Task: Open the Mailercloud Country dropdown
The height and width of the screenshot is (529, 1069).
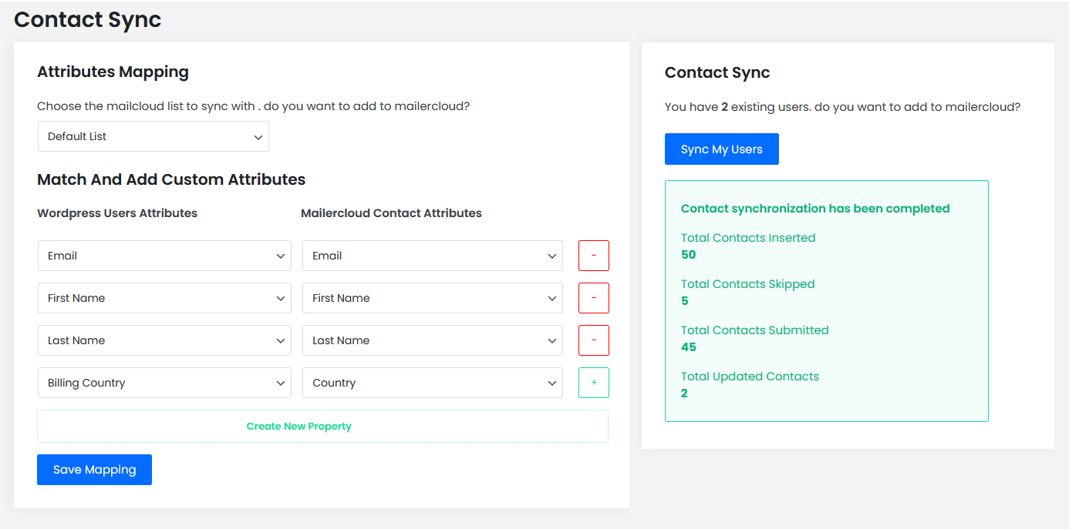Action: (x=433, y=383)
